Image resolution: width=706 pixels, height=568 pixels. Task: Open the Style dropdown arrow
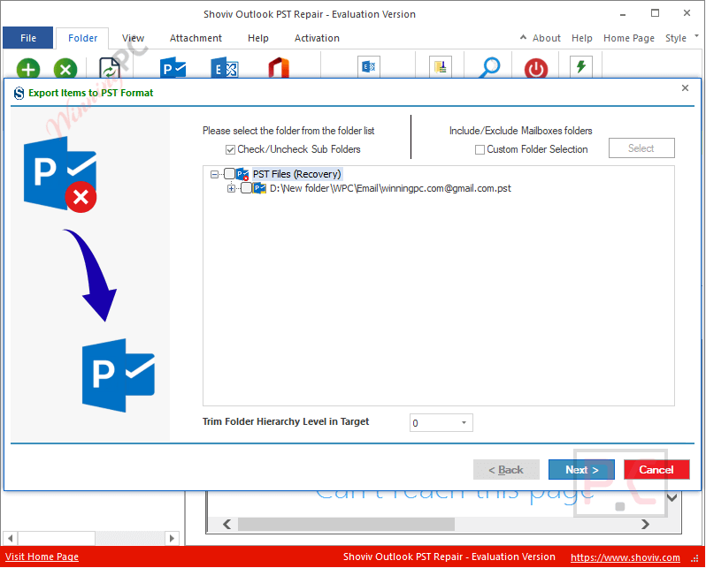696,36
